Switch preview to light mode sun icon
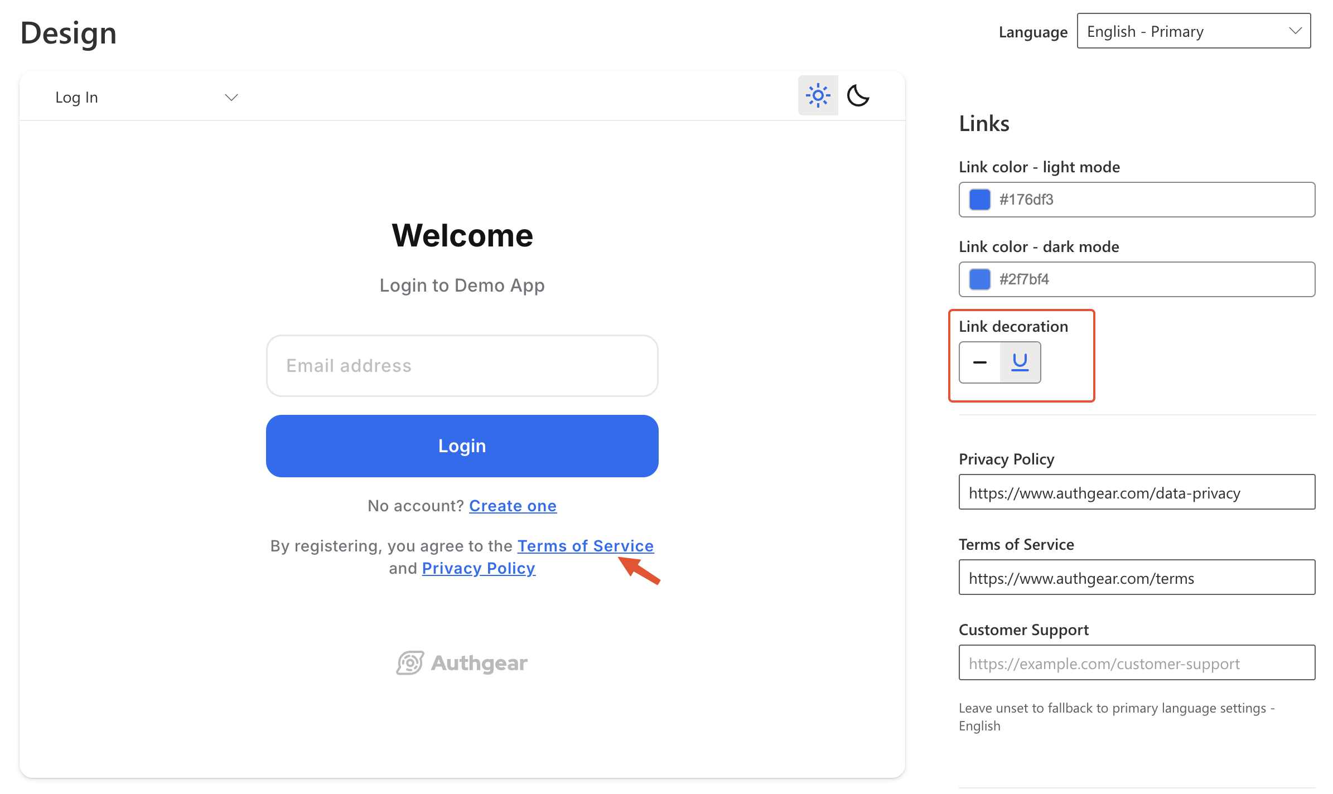Screen dimensions: 1333x794 tap(818, 95)
